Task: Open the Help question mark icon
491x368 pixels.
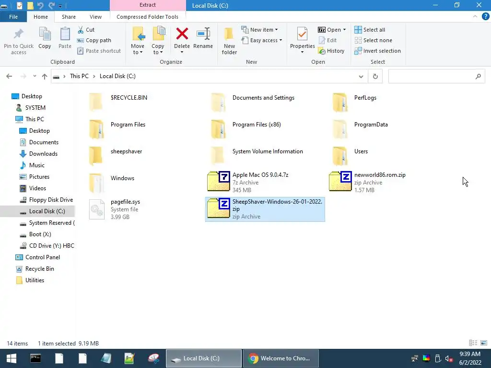Action: click(x=485, y=17)
